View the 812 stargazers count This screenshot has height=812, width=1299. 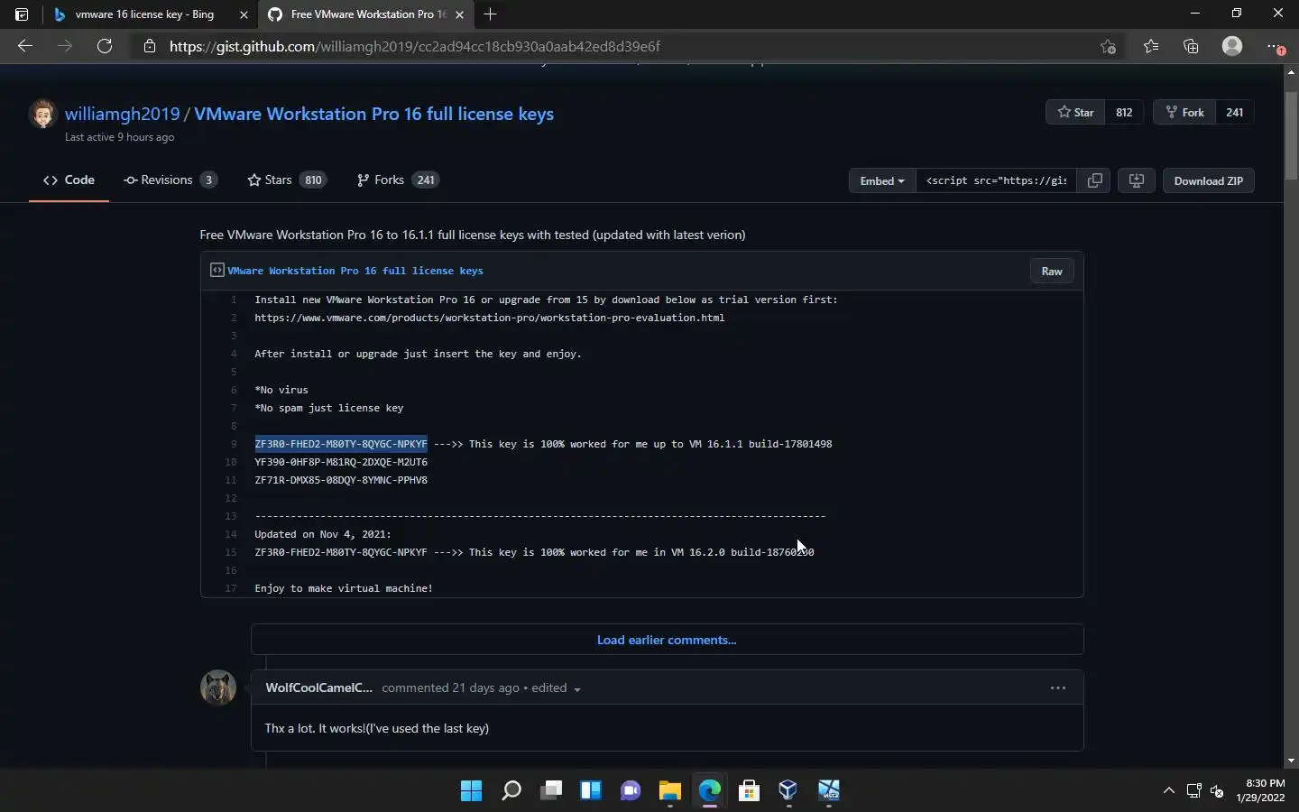click(1124, 112)
